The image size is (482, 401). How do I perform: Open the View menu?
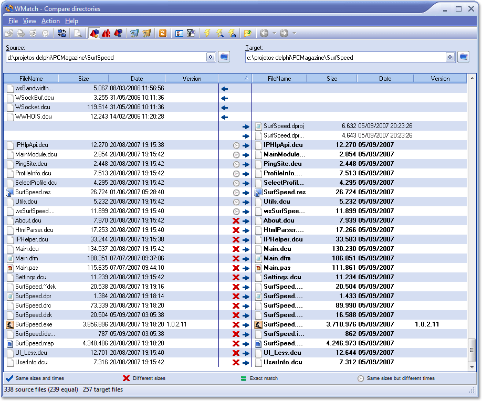pos(29,21)
